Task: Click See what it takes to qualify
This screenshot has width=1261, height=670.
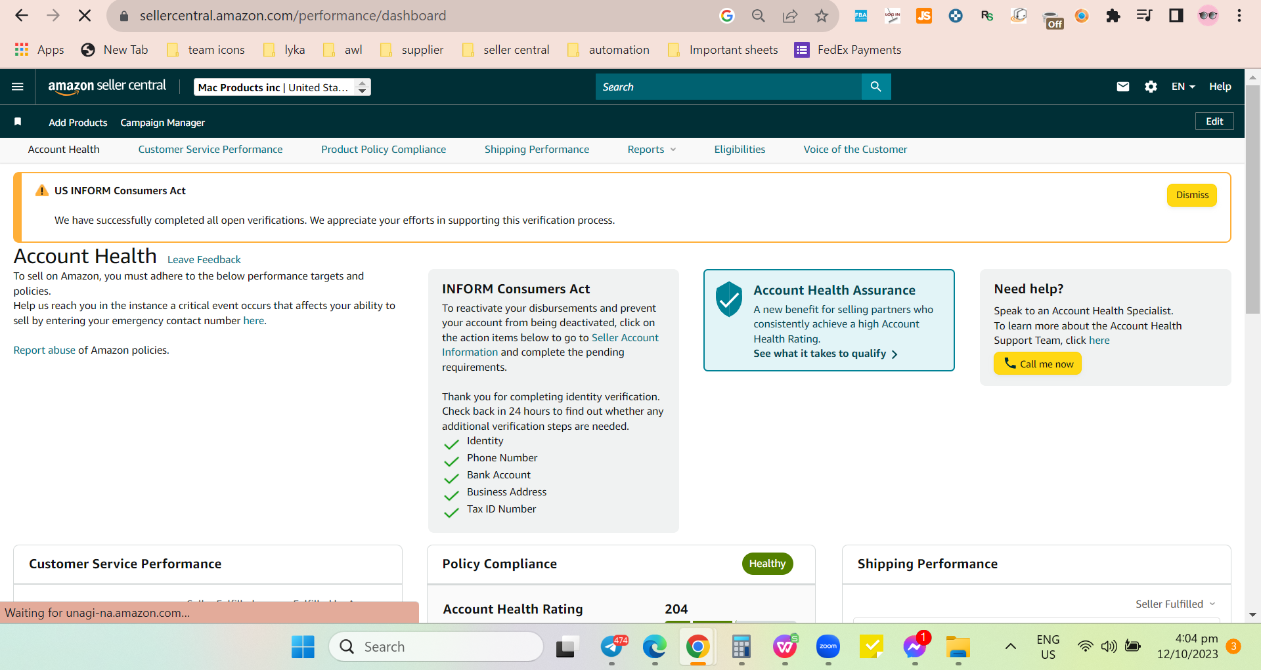Action: pyautogui.click(x=826, y=354)
